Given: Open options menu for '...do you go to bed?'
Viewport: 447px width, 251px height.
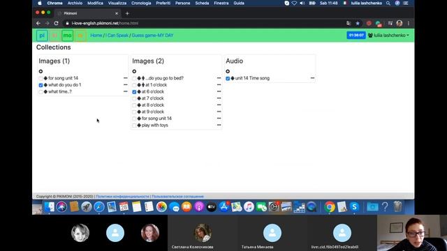Looking at the screenshot, I should 219,78.
